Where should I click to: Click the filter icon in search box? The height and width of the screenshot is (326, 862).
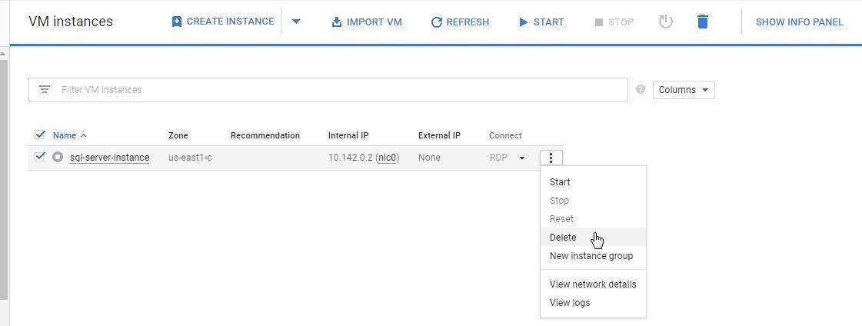click(x=45, y=90)
